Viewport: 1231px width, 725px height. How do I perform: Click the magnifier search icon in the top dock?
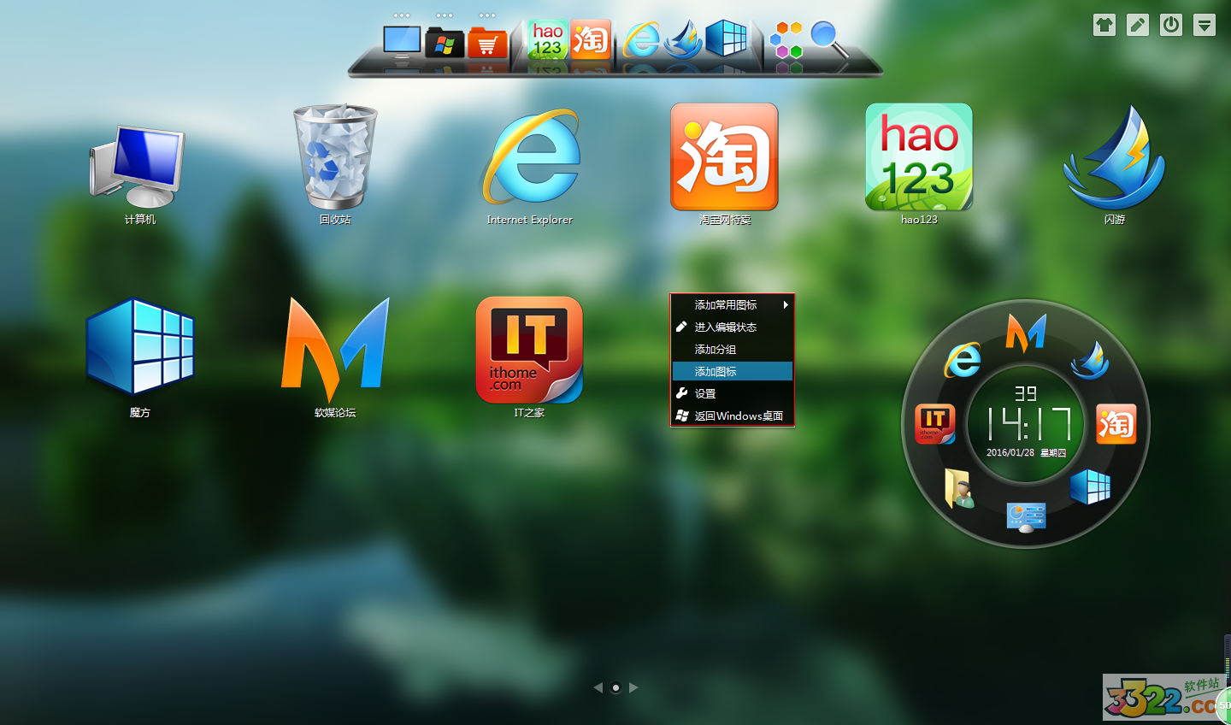pyautogui.click(x=828, y=39)
